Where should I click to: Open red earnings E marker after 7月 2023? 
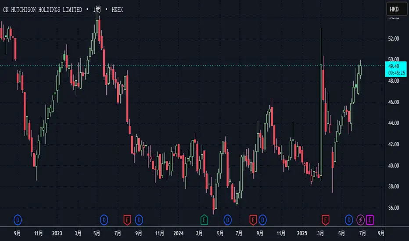[127, 220]
